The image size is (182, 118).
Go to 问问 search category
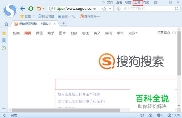click(109, 33)
